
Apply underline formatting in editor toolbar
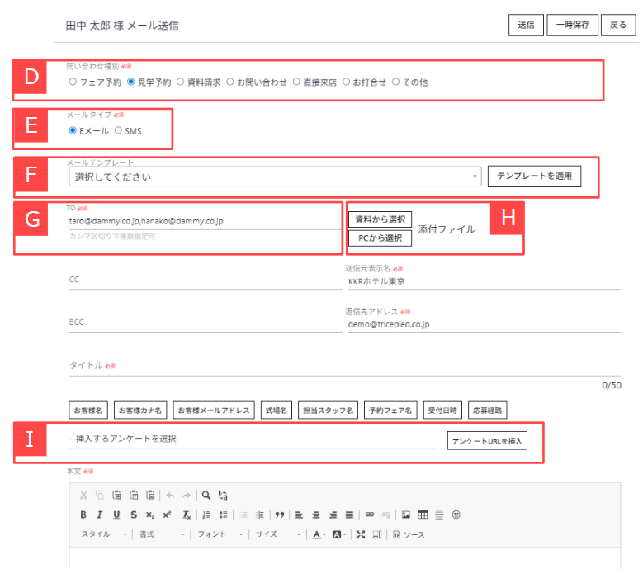click(x=116, y=515)
